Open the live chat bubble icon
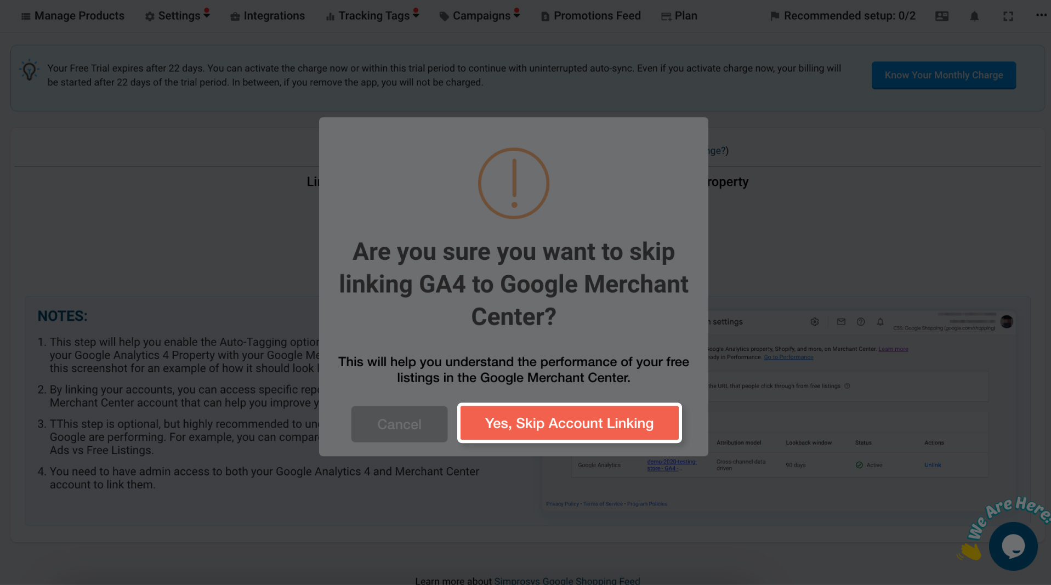Image resolution: width=1051 pixels, height=585 pixels. [x=1013, y=546]
